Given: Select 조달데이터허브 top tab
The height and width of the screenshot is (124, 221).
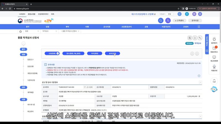Looking at the screenshot, I should (43, 14).
